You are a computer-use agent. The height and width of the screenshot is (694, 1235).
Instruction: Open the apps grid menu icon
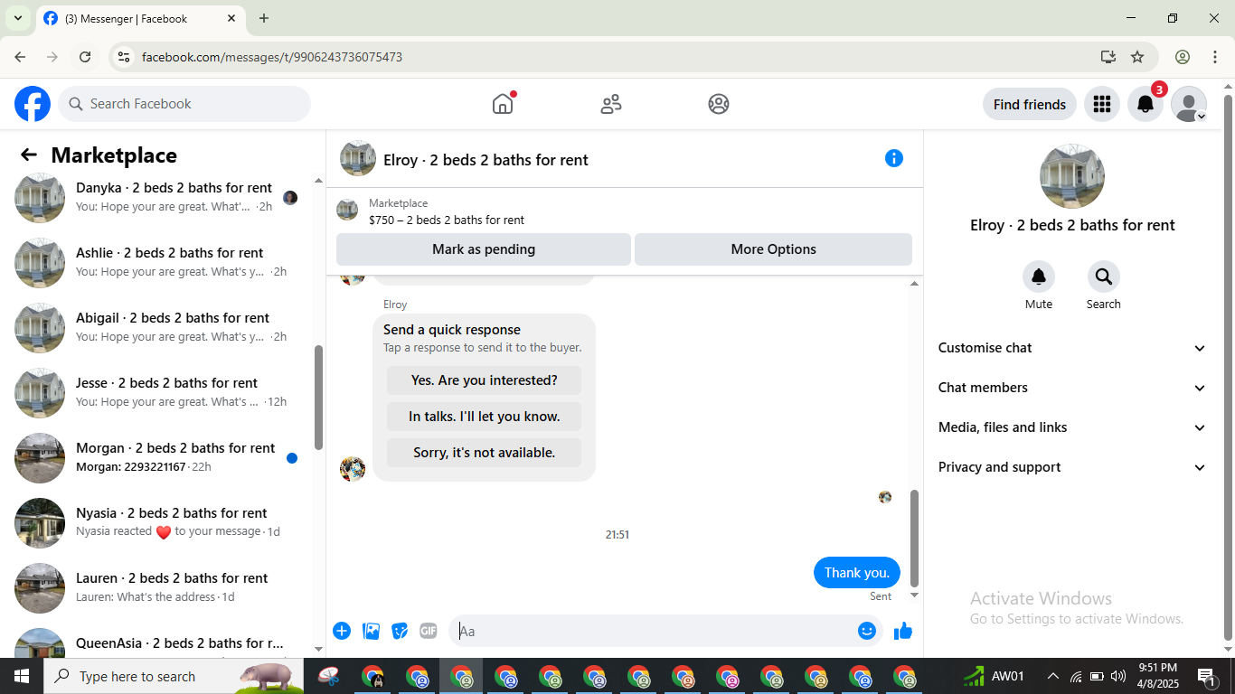pos(1101,104)
